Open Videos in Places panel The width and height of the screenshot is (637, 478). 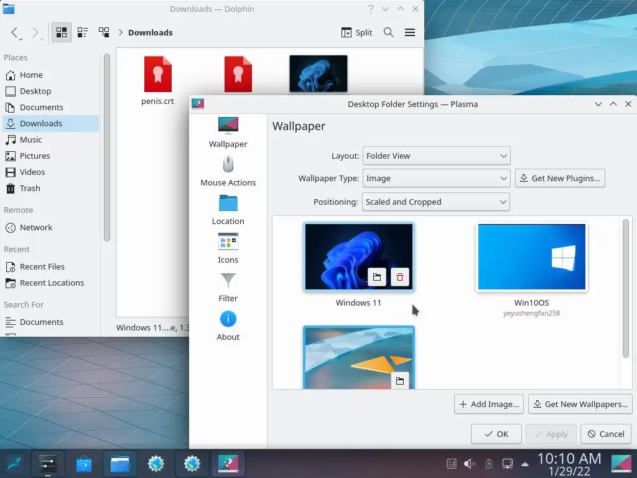[51, 172]
